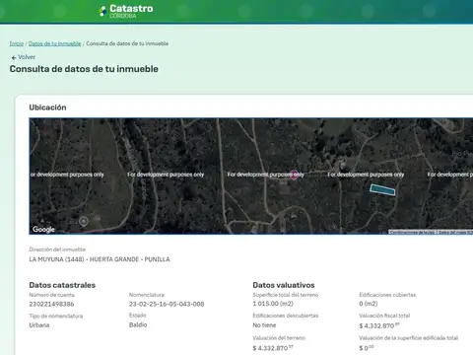Screen dimensions: 473x355
Task: Click the Ubicación section heading
Action: (47, 107)
